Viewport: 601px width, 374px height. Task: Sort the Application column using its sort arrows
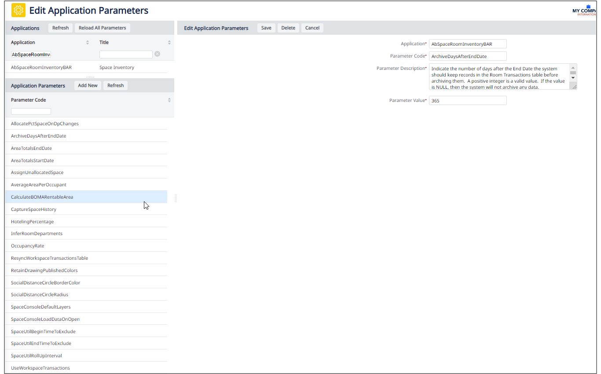[88, 43]
